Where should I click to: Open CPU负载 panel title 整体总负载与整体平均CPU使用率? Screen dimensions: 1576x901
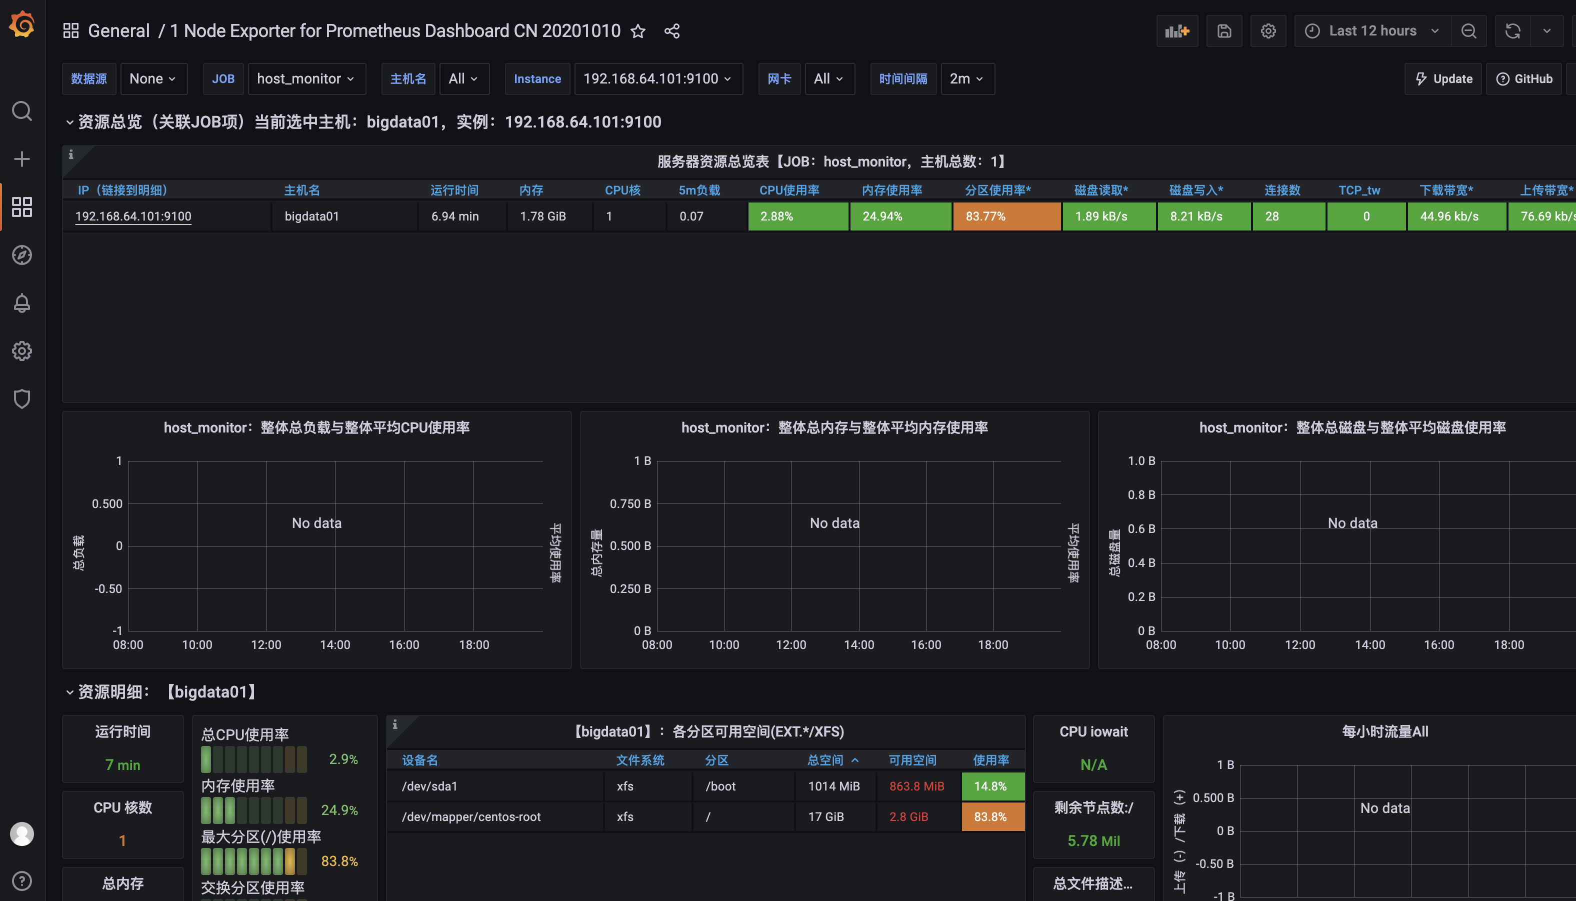pos(317,427)
